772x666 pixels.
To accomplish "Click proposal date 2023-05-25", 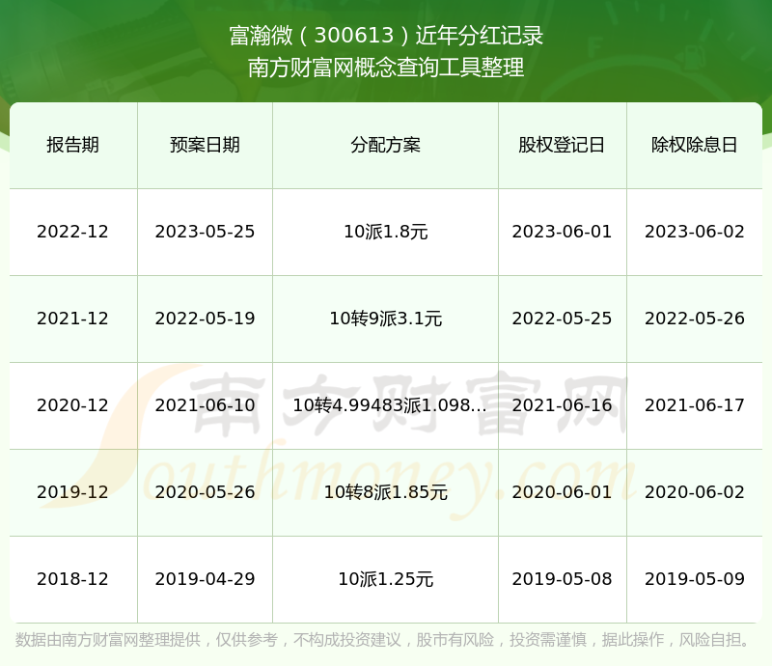I will (205, 232).
